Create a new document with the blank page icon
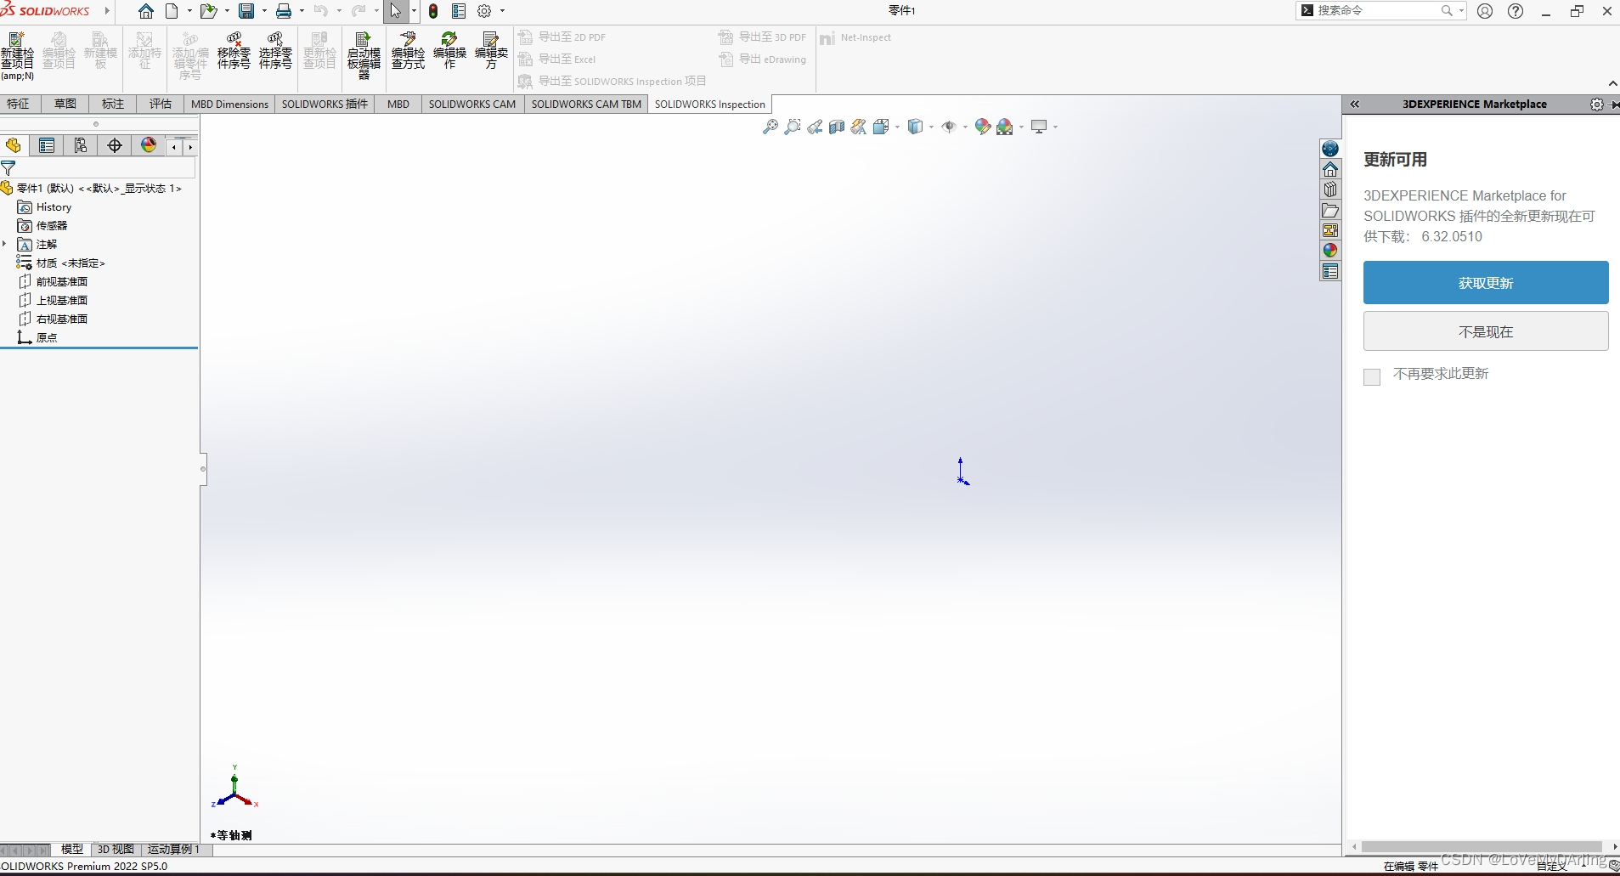This screenshot has width=1620, height=876. pyautogui.click(x=172, y=11)
